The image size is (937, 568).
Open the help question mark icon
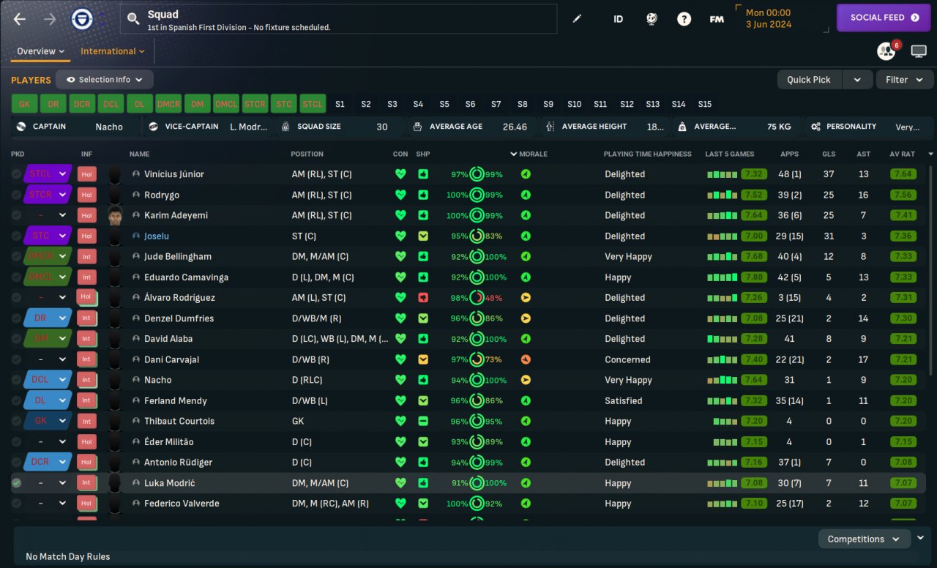[684, 19]
